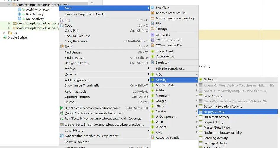Click the Android resource directory folder icon
The image size is (280, 148).
tap(153, 18)
